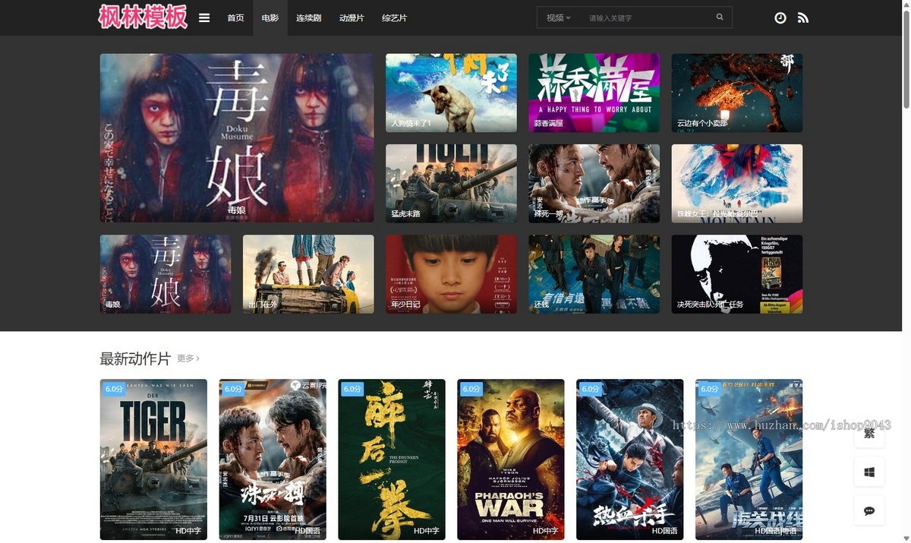Click the 6.0分 rating badge on Der Tiger

pos(114,389)
